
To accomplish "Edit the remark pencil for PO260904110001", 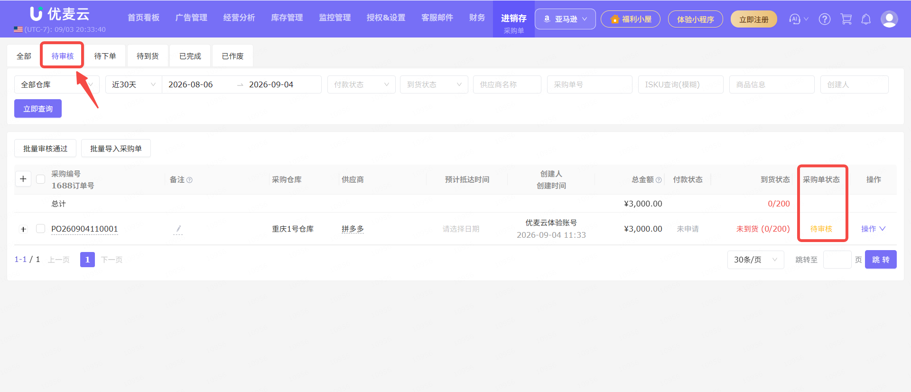I will pos(178,229).
